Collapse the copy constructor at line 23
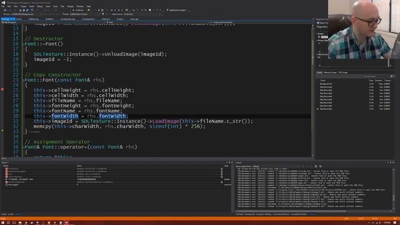 click(x=24, y=80)
